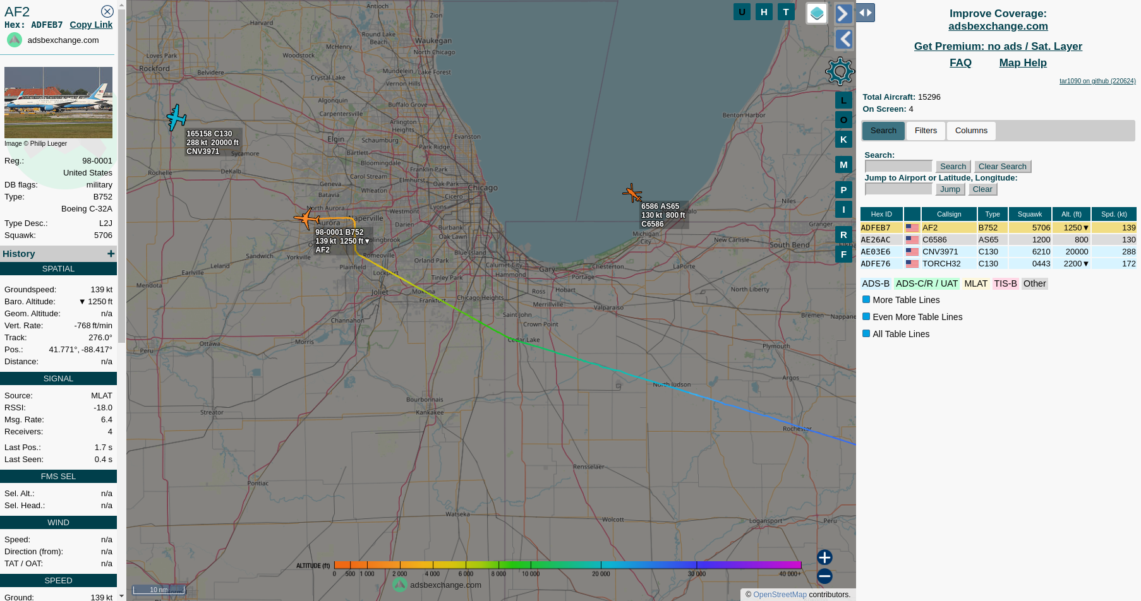Click the left-arrow sidebar collapse button

tap(844, 40)
